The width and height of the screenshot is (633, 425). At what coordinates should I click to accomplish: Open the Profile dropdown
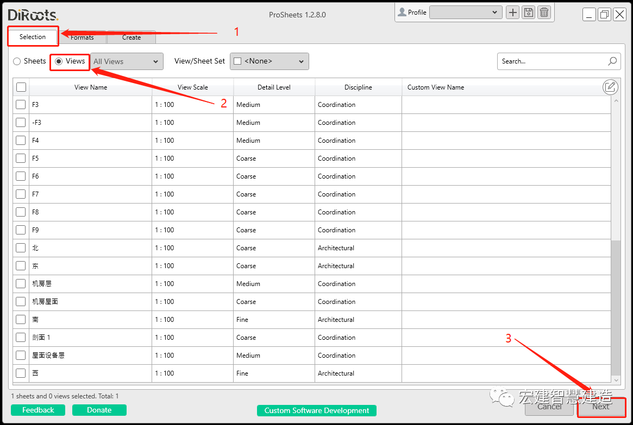(466, 12)
